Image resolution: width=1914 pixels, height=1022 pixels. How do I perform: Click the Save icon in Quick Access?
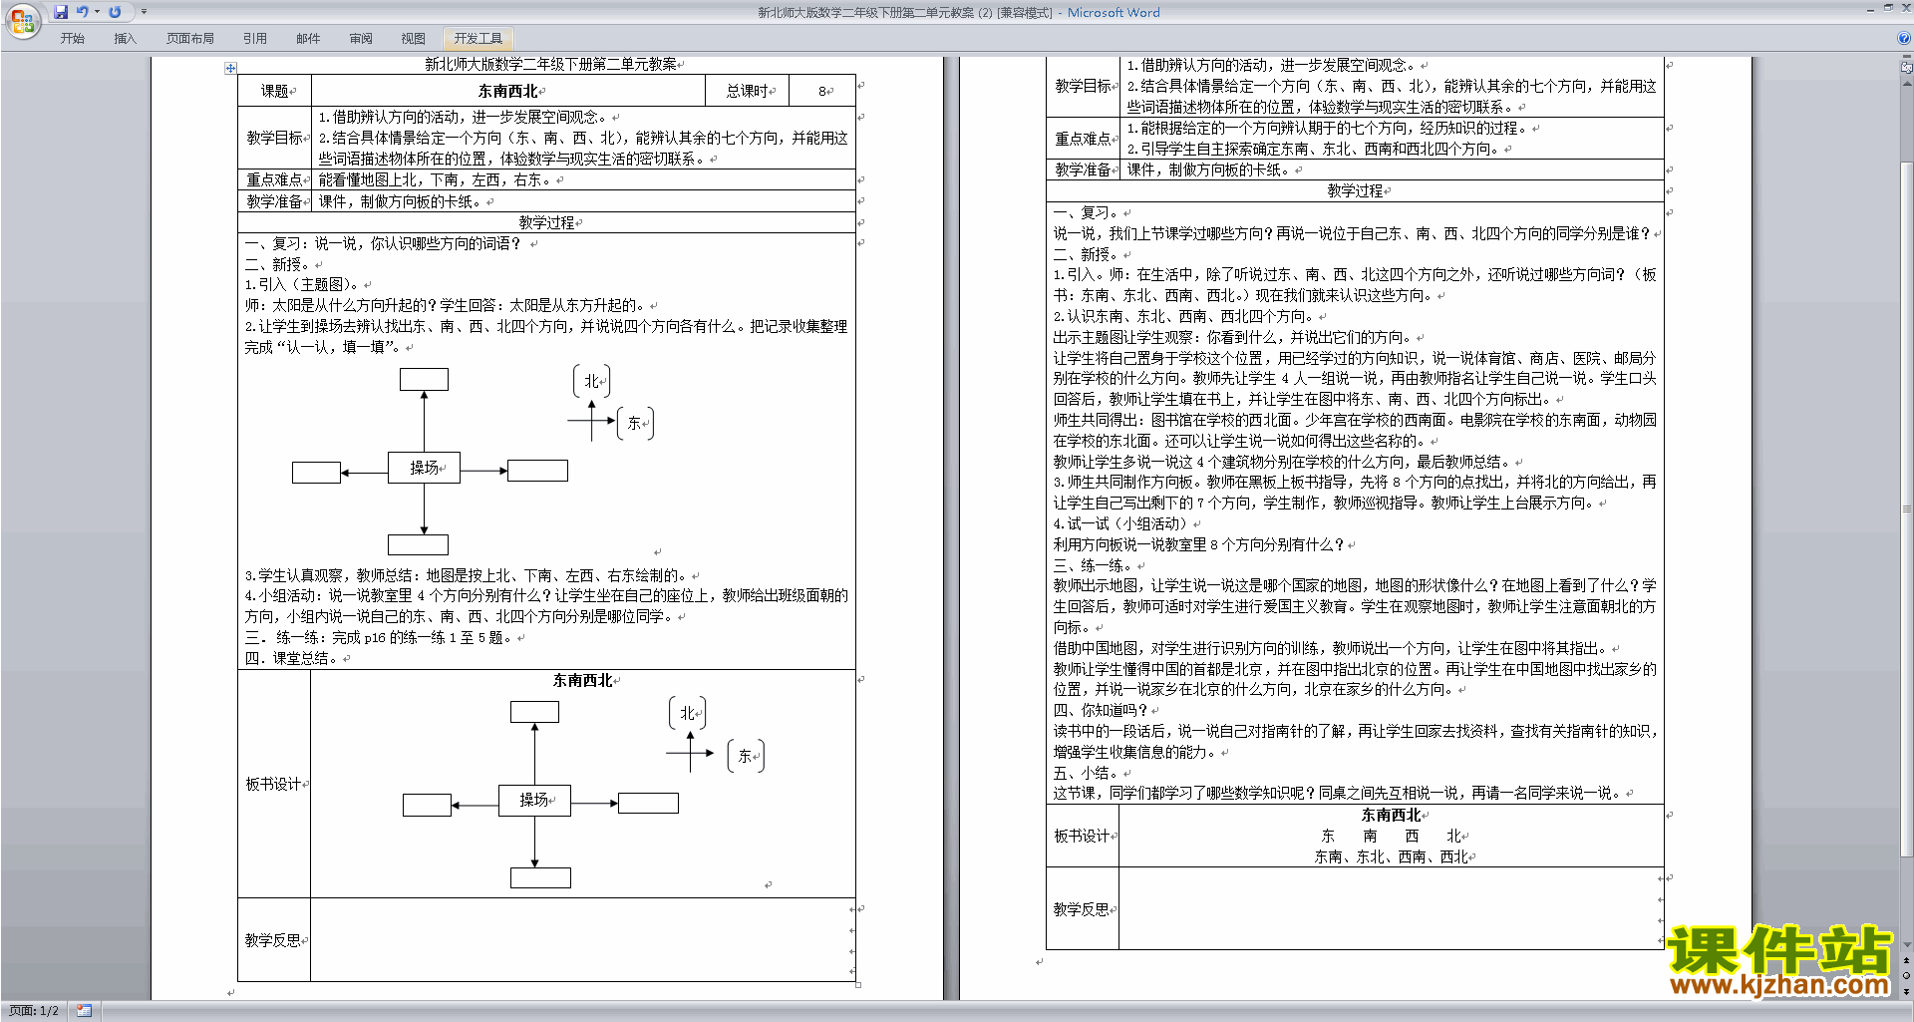tap(61, 12)
